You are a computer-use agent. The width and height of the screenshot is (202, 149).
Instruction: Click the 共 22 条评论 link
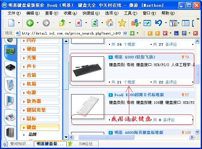165,82
